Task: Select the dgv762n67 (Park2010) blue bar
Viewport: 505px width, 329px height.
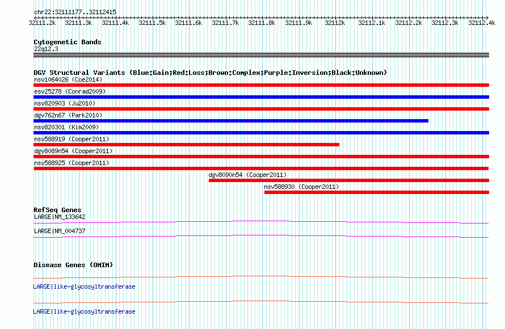Action: tap(231, 121)
